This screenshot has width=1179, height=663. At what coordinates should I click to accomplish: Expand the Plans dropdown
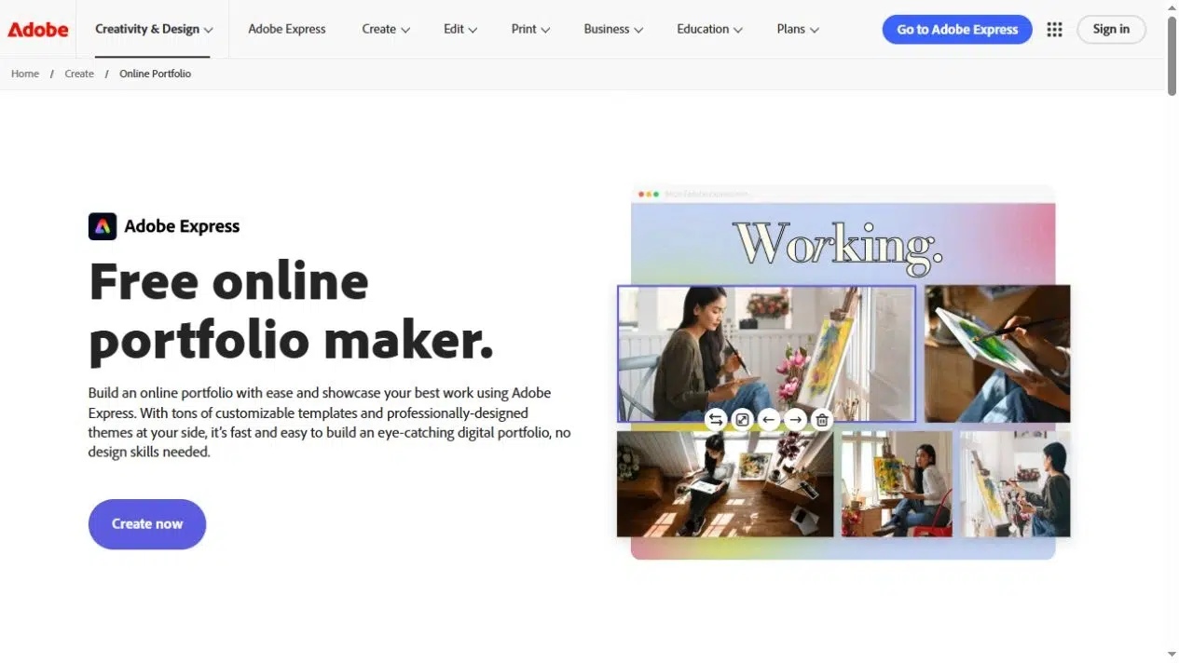798,29
